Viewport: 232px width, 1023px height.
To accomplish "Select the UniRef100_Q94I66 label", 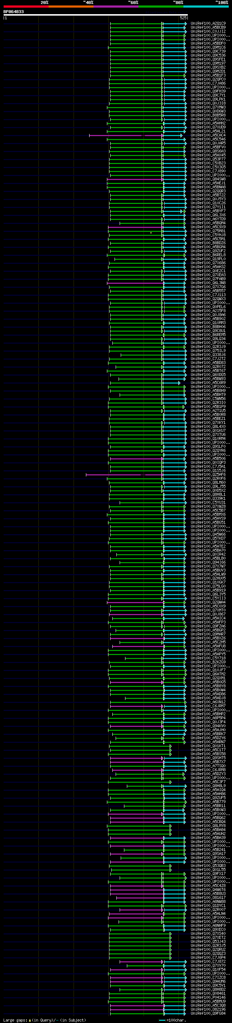I will click(208, 562).
